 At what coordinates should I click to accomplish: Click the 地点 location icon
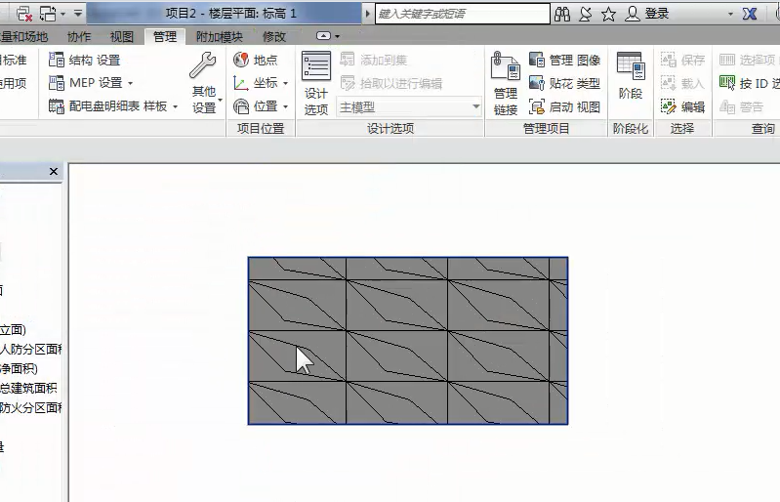(x=242, y=60)
